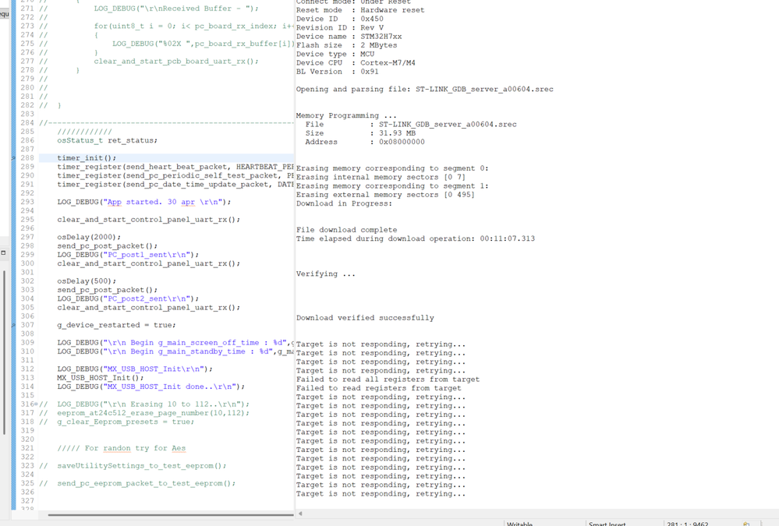Screen dimensions: 779x526
Task: Click the "BL Version : 0x91" console line
Action: 338,72
